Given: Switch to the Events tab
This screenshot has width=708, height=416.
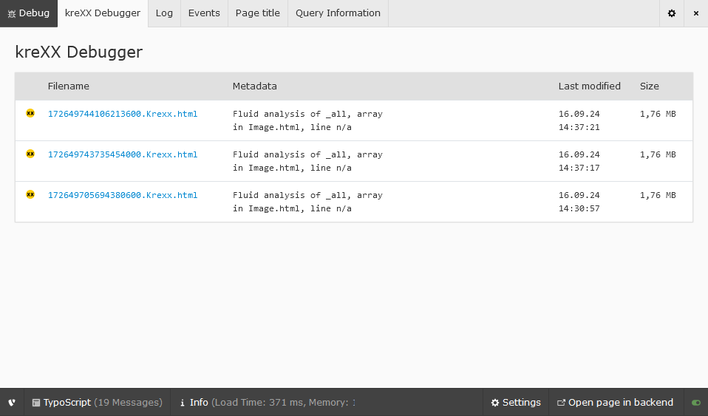Looking at the screenshot, I should pyautogui.click(x=204, y=13).
